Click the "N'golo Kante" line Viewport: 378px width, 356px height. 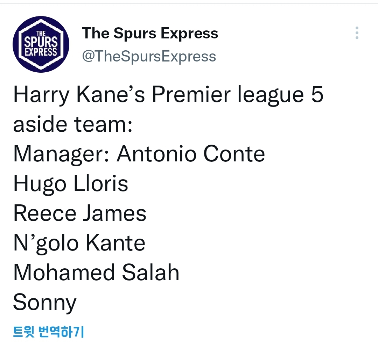79,243
